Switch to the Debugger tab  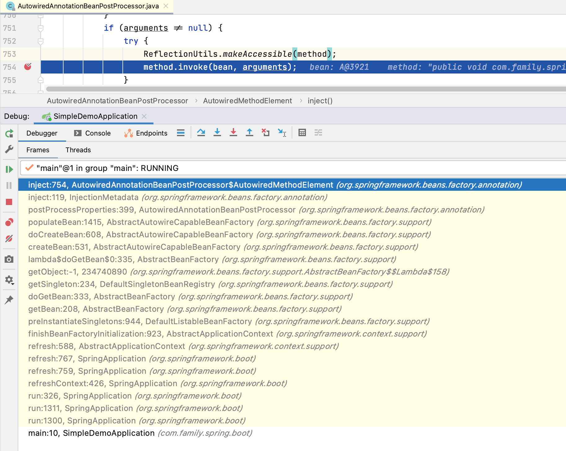point(42,133)
